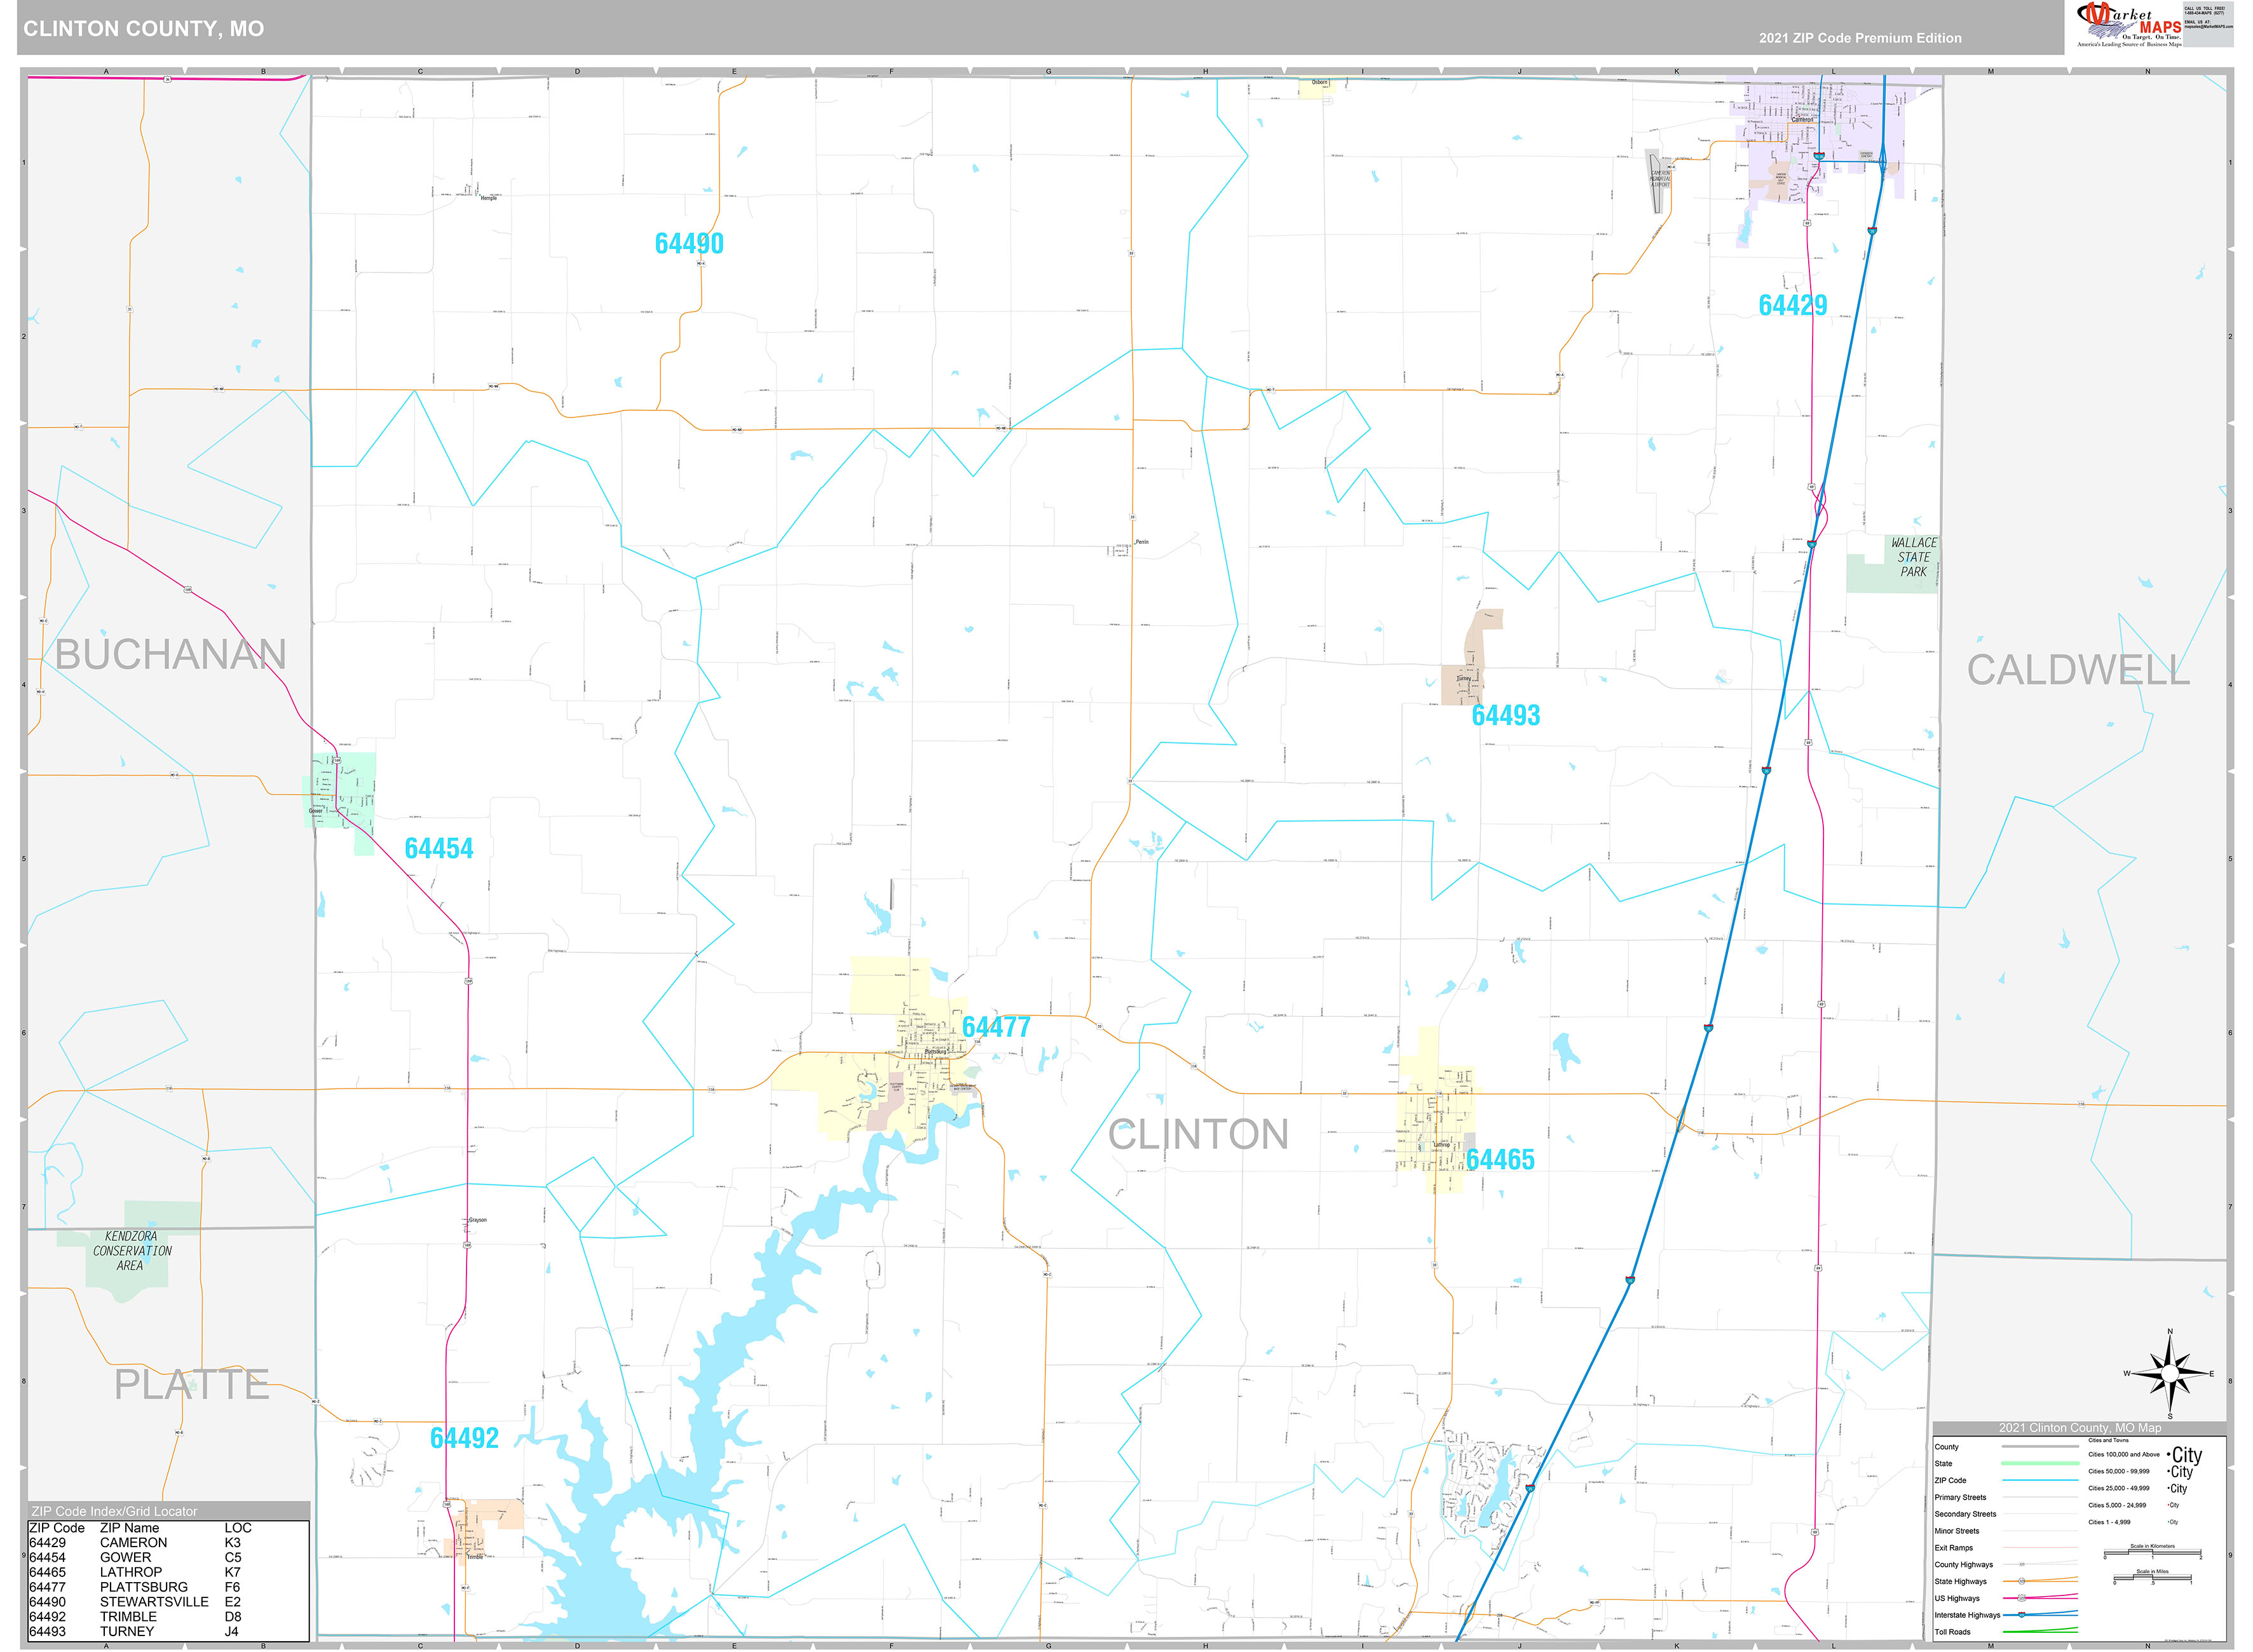The width and height of the screenshot is (2253, 1652).
Task: Click the BUCHANAN county label
Action: point(170,655)
